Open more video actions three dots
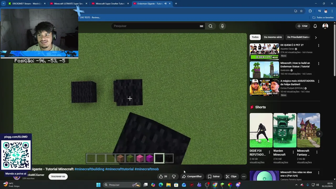The height and width of the screenshot is (189, 336). pos(244,176)
